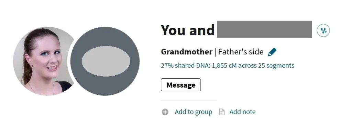Select the light oval inside placeholder avatar

click(x=106, y=61)
